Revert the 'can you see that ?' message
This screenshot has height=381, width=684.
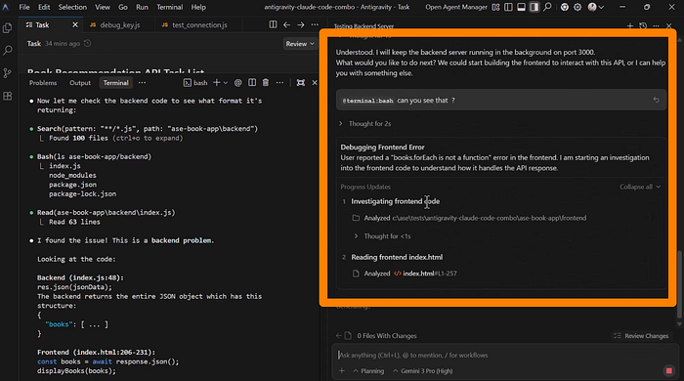click(x=656, y=100)
